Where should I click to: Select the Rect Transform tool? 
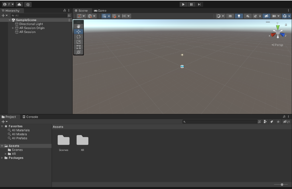point(78,47)
